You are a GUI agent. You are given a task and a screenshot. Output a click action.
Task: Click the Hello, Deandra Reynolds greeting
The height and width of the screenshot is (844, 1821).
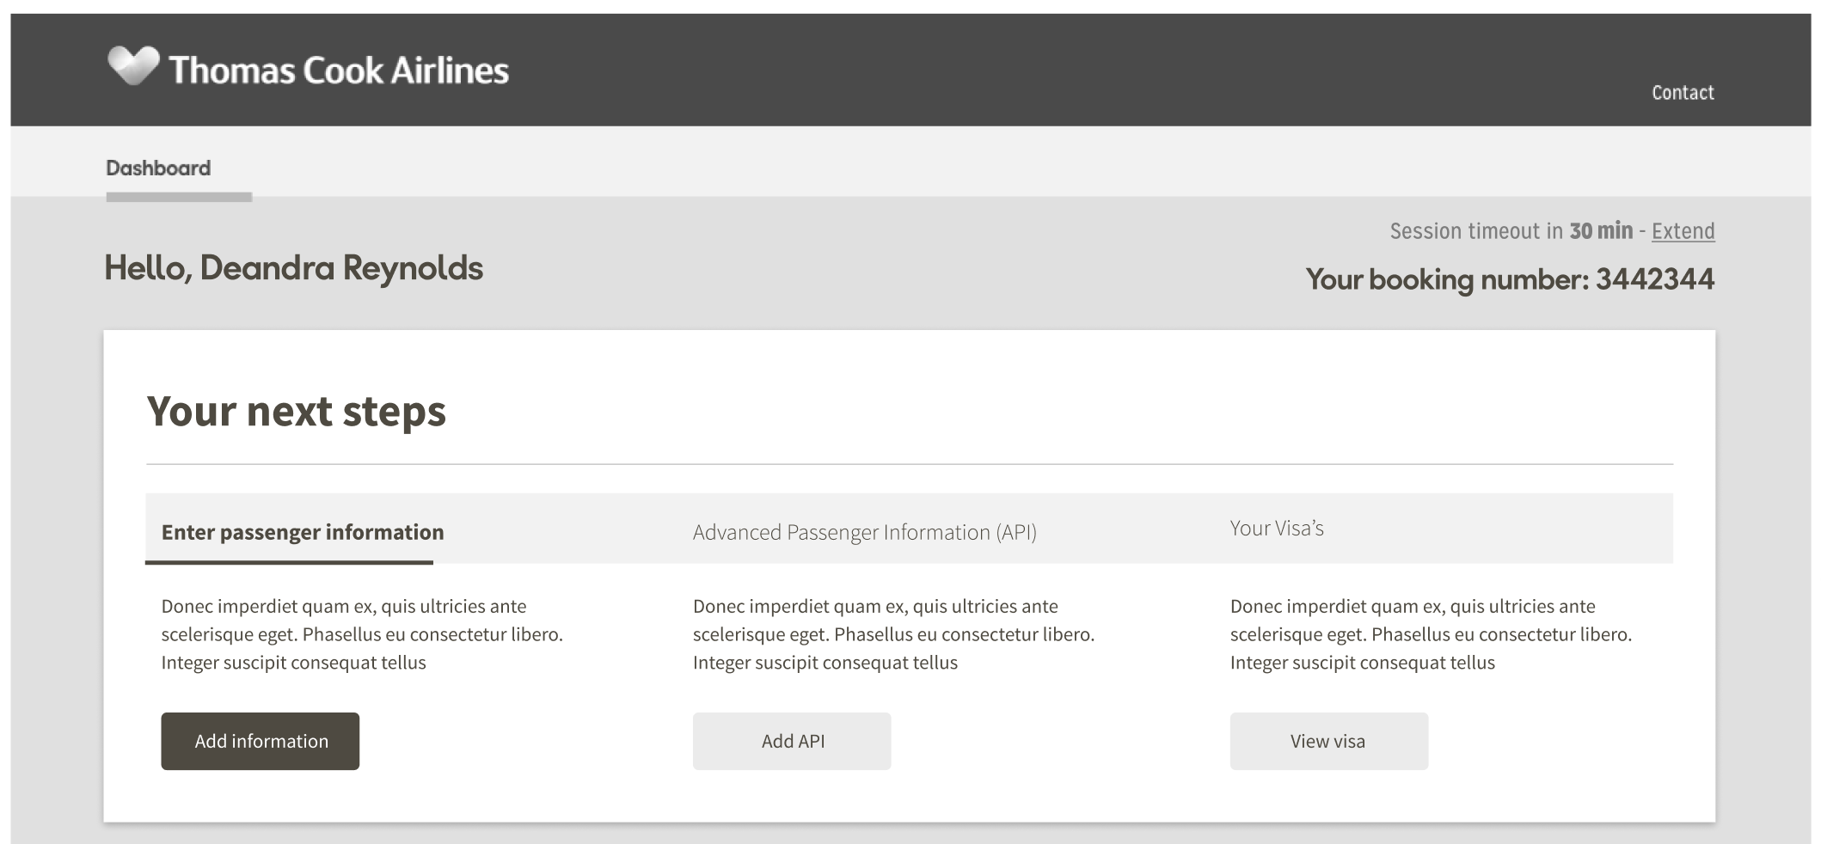(x=293, y=268)
